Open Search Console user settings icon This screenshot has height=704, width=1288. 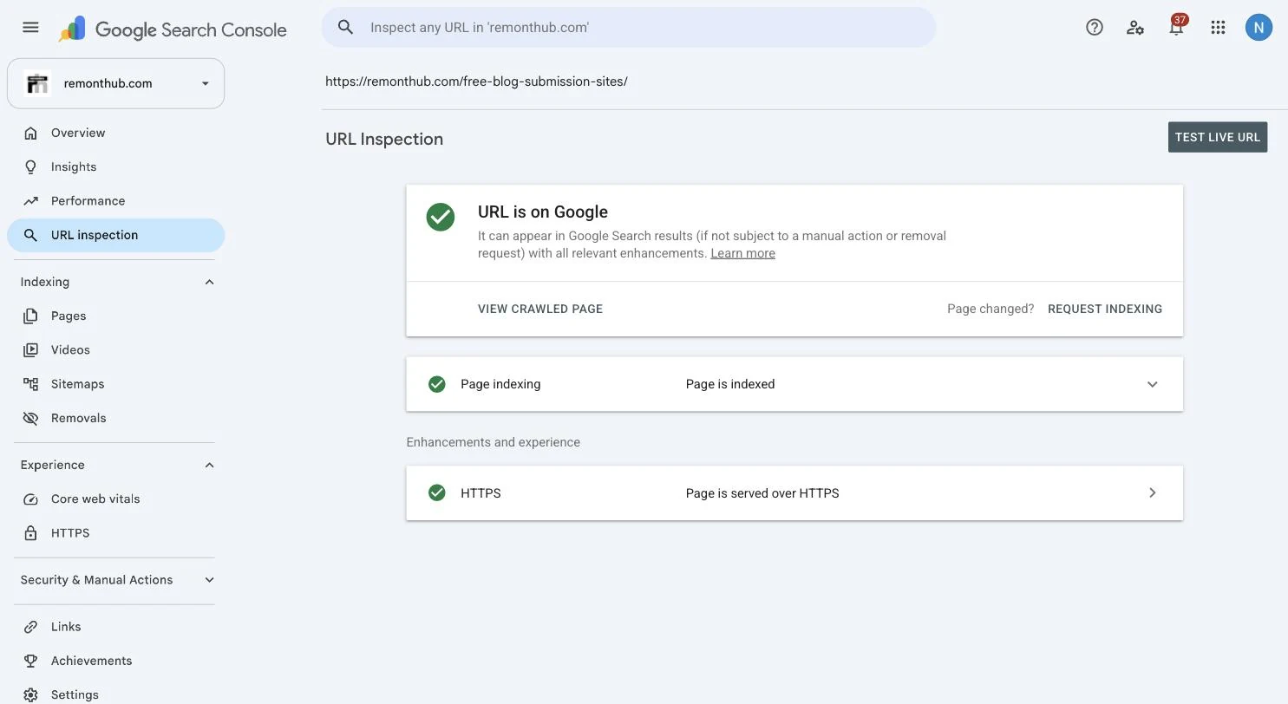click(x=1135, y=27)
